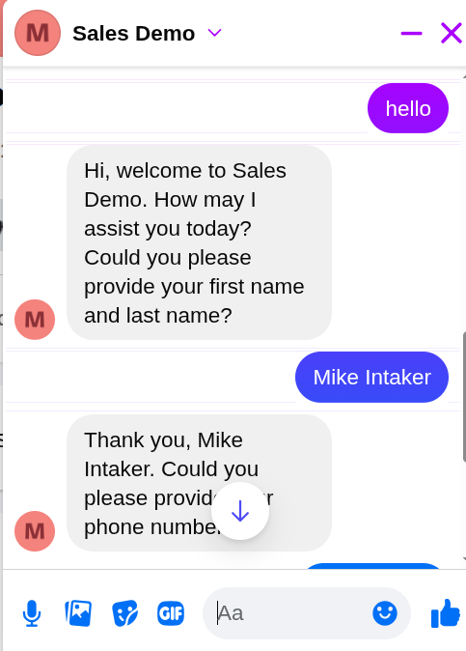Open the emoji picker in message box

point(385,612)
